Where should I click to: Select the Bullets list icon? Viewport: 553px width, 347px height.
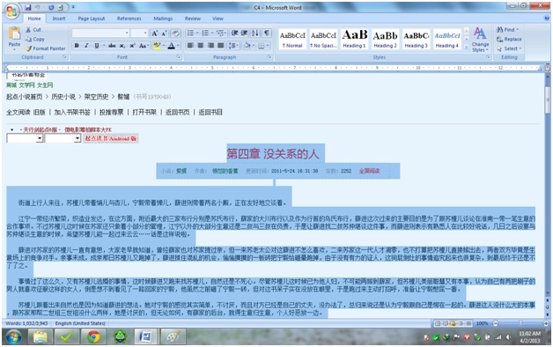point(191,33)
